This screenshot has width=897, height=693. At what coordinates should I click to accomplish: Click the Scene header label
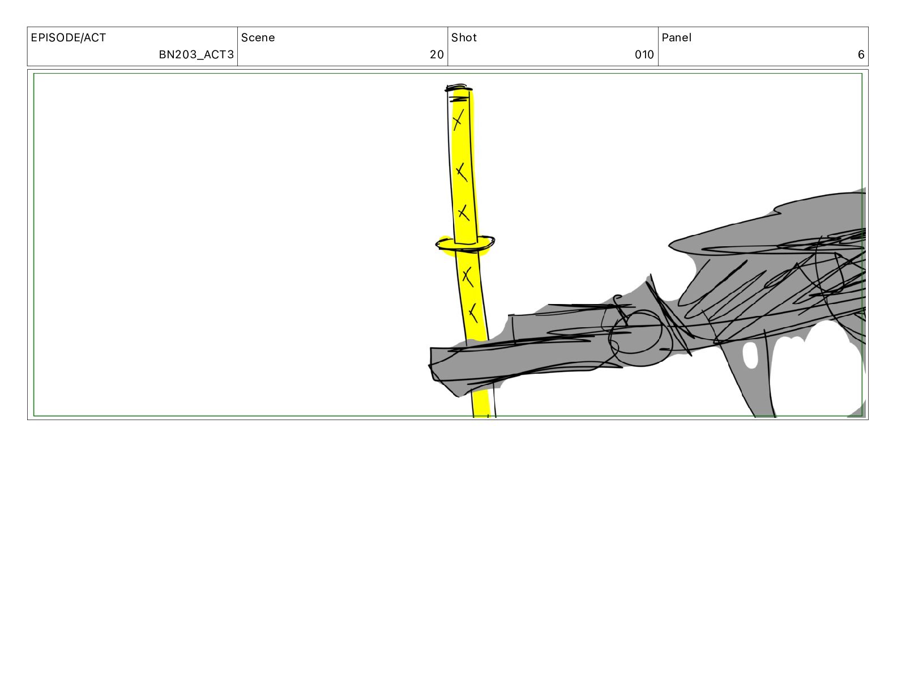coord(258,38)
